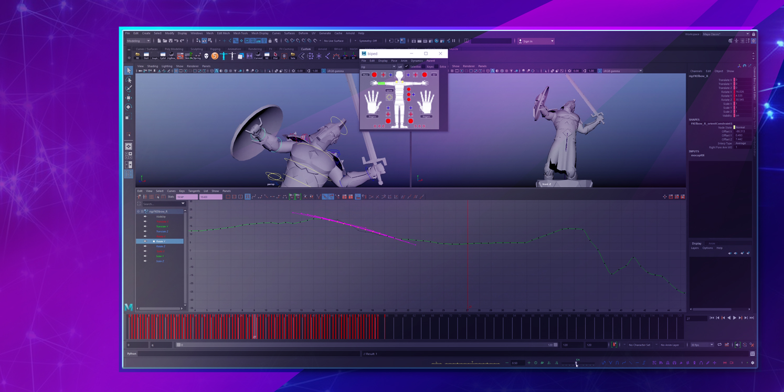Click the skull icon on the Custom shelf
This screenshot has width=784, height=392.
point(207,55)
